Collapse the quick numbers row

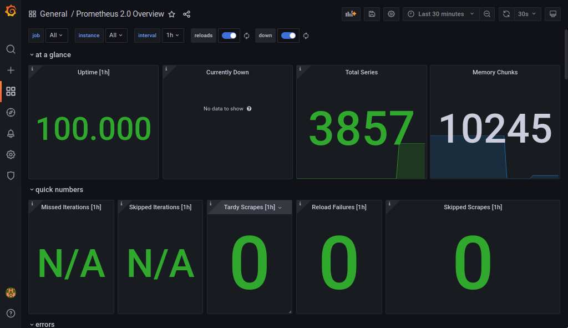point(57,190)
